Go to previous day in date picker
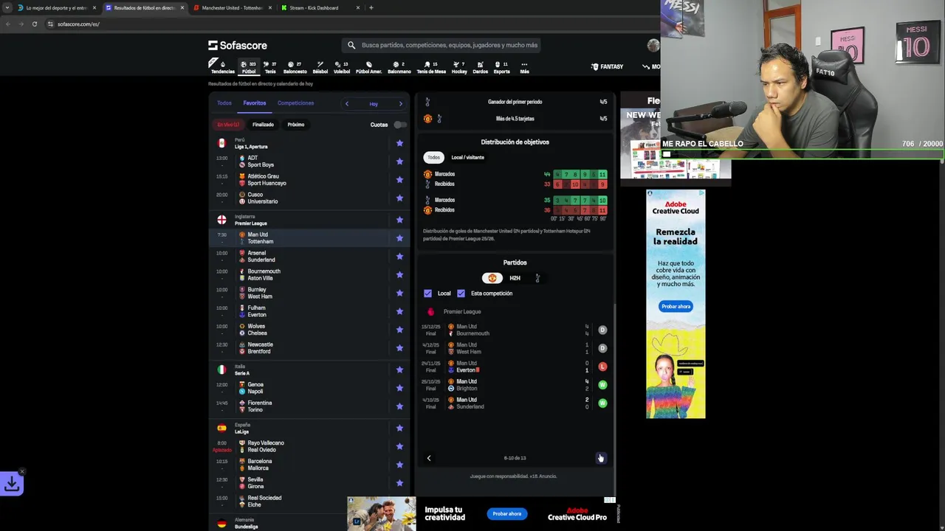 347,104
